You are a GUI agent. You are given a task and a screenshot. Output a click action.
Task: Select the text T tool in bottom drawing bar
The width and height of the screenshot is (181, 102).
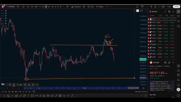28,96
